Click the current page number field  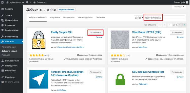[170, 25]
